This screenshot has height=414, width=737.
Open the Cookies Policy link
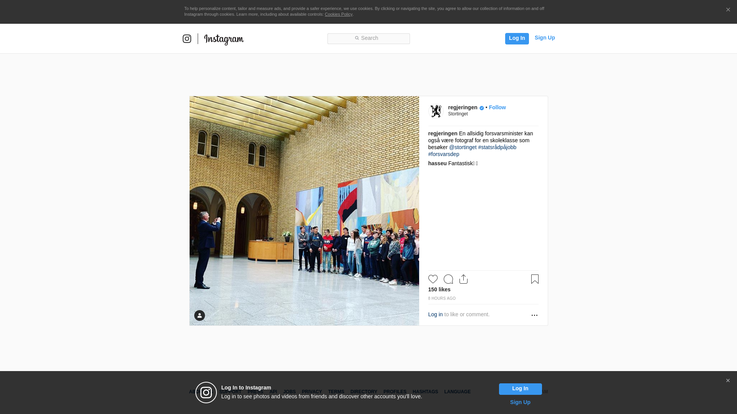click(338, 14)
